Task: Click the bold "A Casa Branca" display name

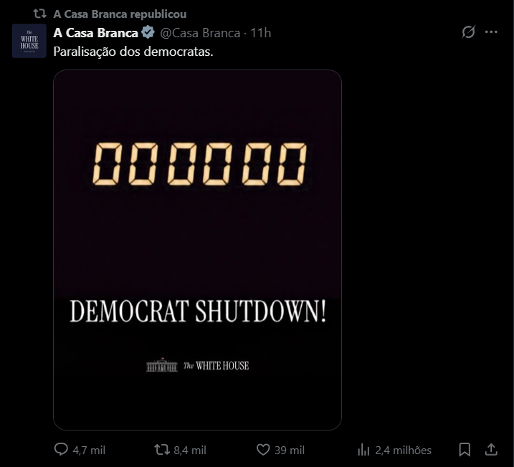Action: 95,32
